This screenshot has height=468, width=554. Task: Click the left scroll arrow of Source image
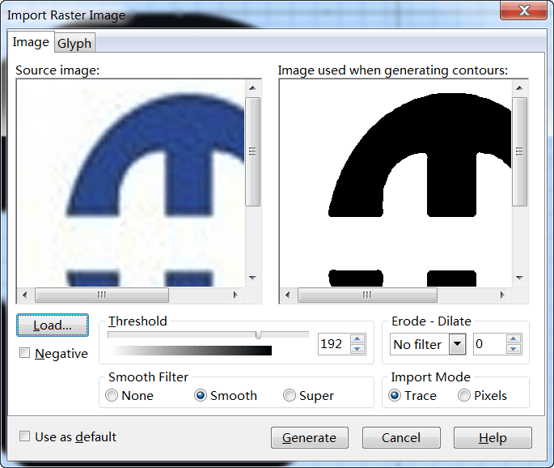[x=25, y=295]
